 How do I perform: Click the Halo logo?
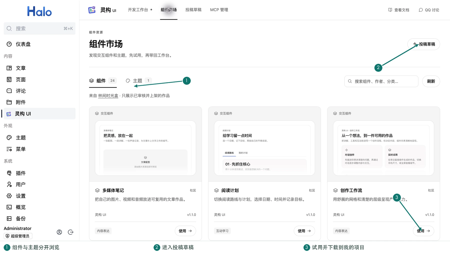click(39, 11)
